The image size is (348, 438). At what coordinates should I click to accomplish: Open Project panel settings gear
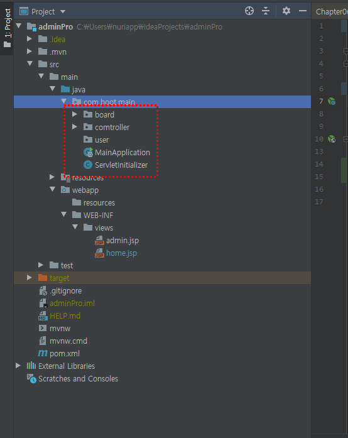[286, 11]
